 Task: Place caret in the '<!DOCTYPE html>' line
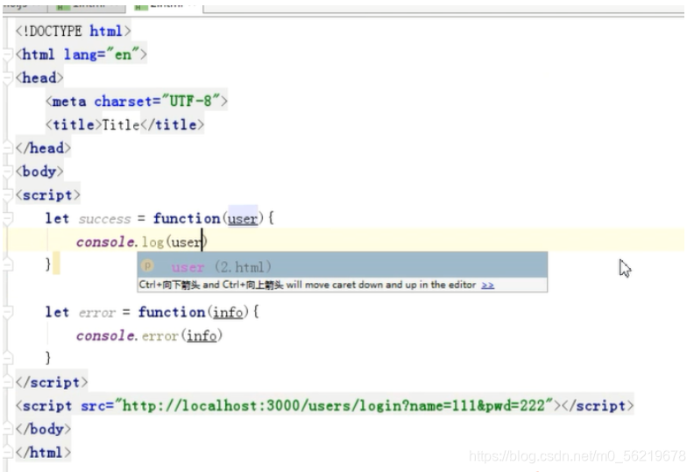[74, 31]
